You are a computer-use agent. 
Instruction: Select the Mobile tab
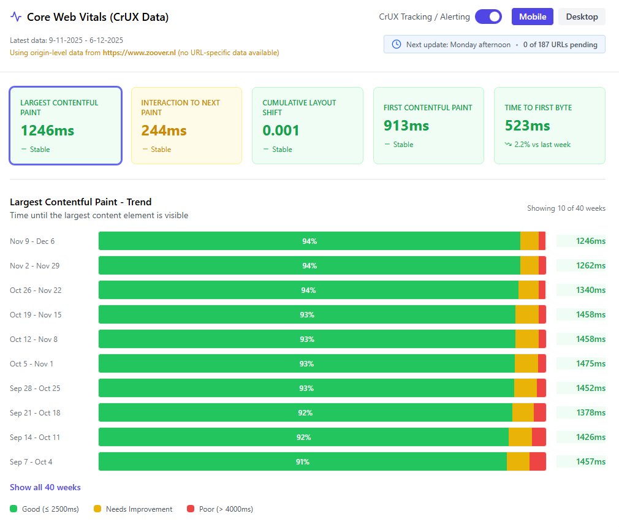coord(531,17)
